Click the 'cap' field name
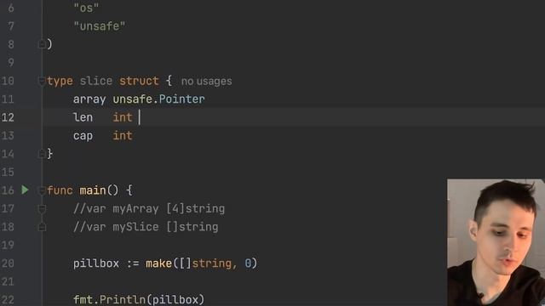545x306 pixels. [83, 136]
